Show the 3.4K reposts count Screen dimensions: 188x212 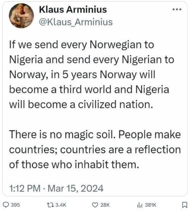coord(61,205)
